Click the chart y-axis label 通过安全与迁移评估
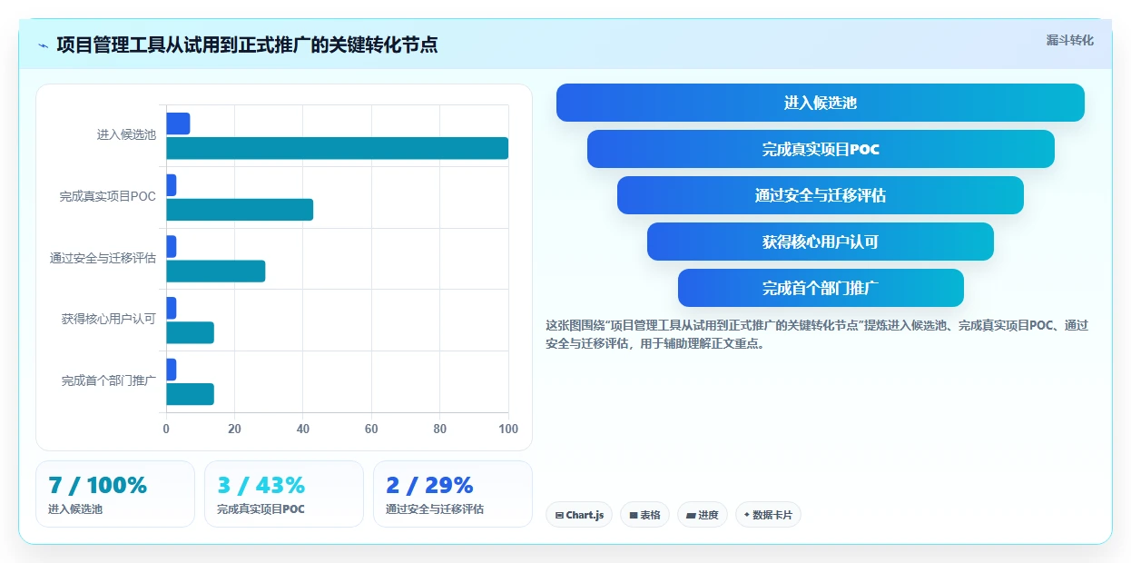1131x563 pixels. pos(103,258)
